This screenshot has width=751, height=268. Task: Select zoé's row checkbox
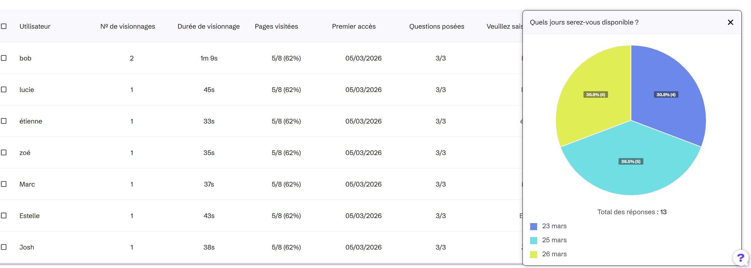[4, 152]
